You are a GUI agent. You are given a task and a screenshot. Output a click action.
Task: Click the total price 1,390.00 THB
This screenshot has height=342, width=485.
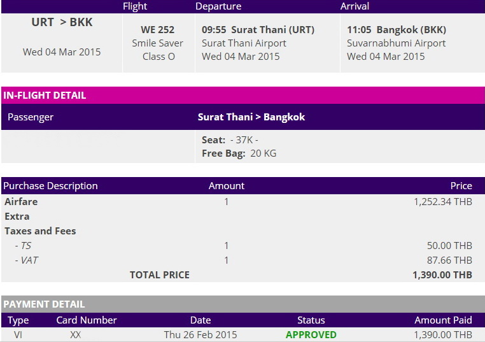pyautogui.click(x=442, y=275)
